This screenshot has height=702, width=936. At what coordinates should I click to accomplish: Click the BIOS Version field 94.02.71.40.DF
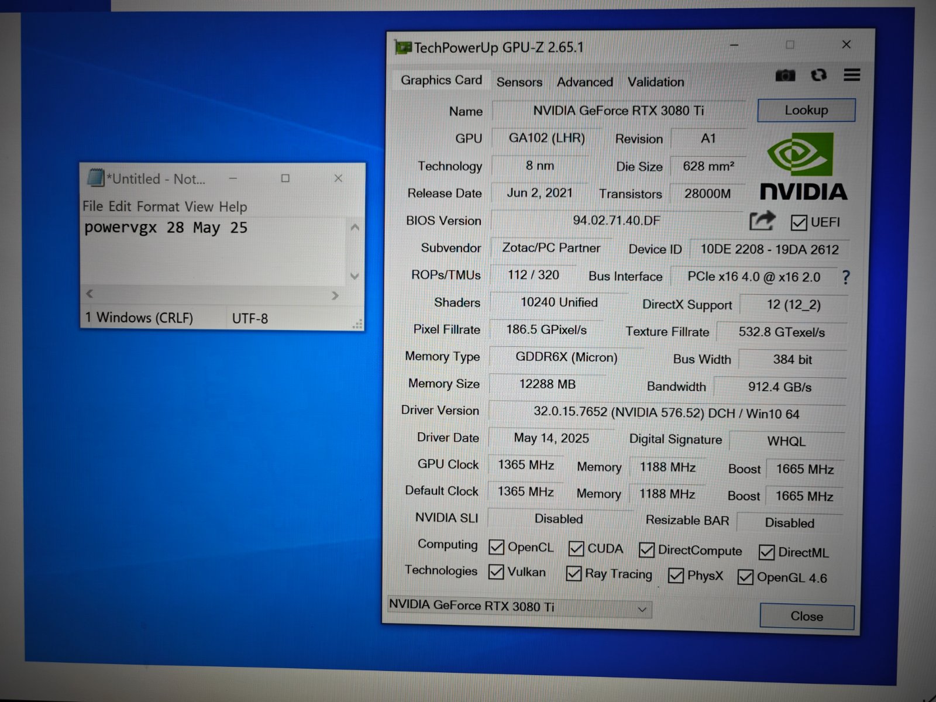617,221
